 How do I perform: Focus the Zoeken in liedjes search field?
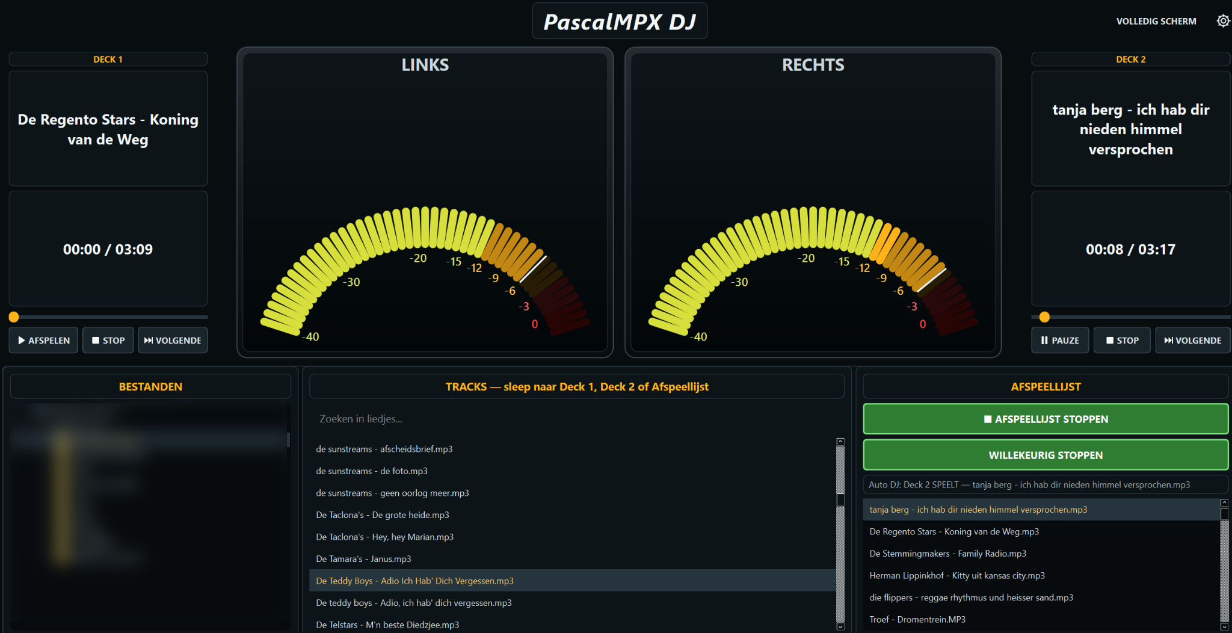(x=576, y=419)
